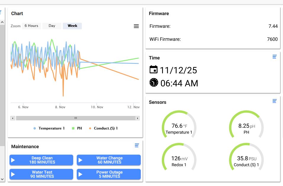This screenshot has width=283, height=186.
Task: Toggle Temperature 1 series in chart legend
Action: [49, 128]
